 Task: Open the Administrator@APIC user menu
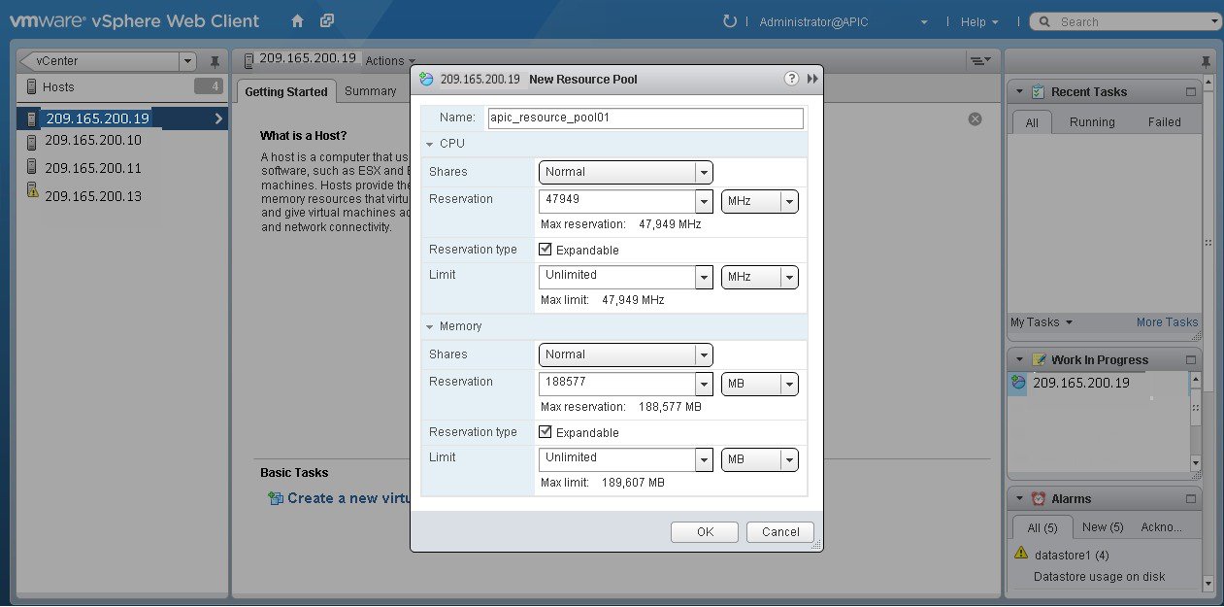843,21
